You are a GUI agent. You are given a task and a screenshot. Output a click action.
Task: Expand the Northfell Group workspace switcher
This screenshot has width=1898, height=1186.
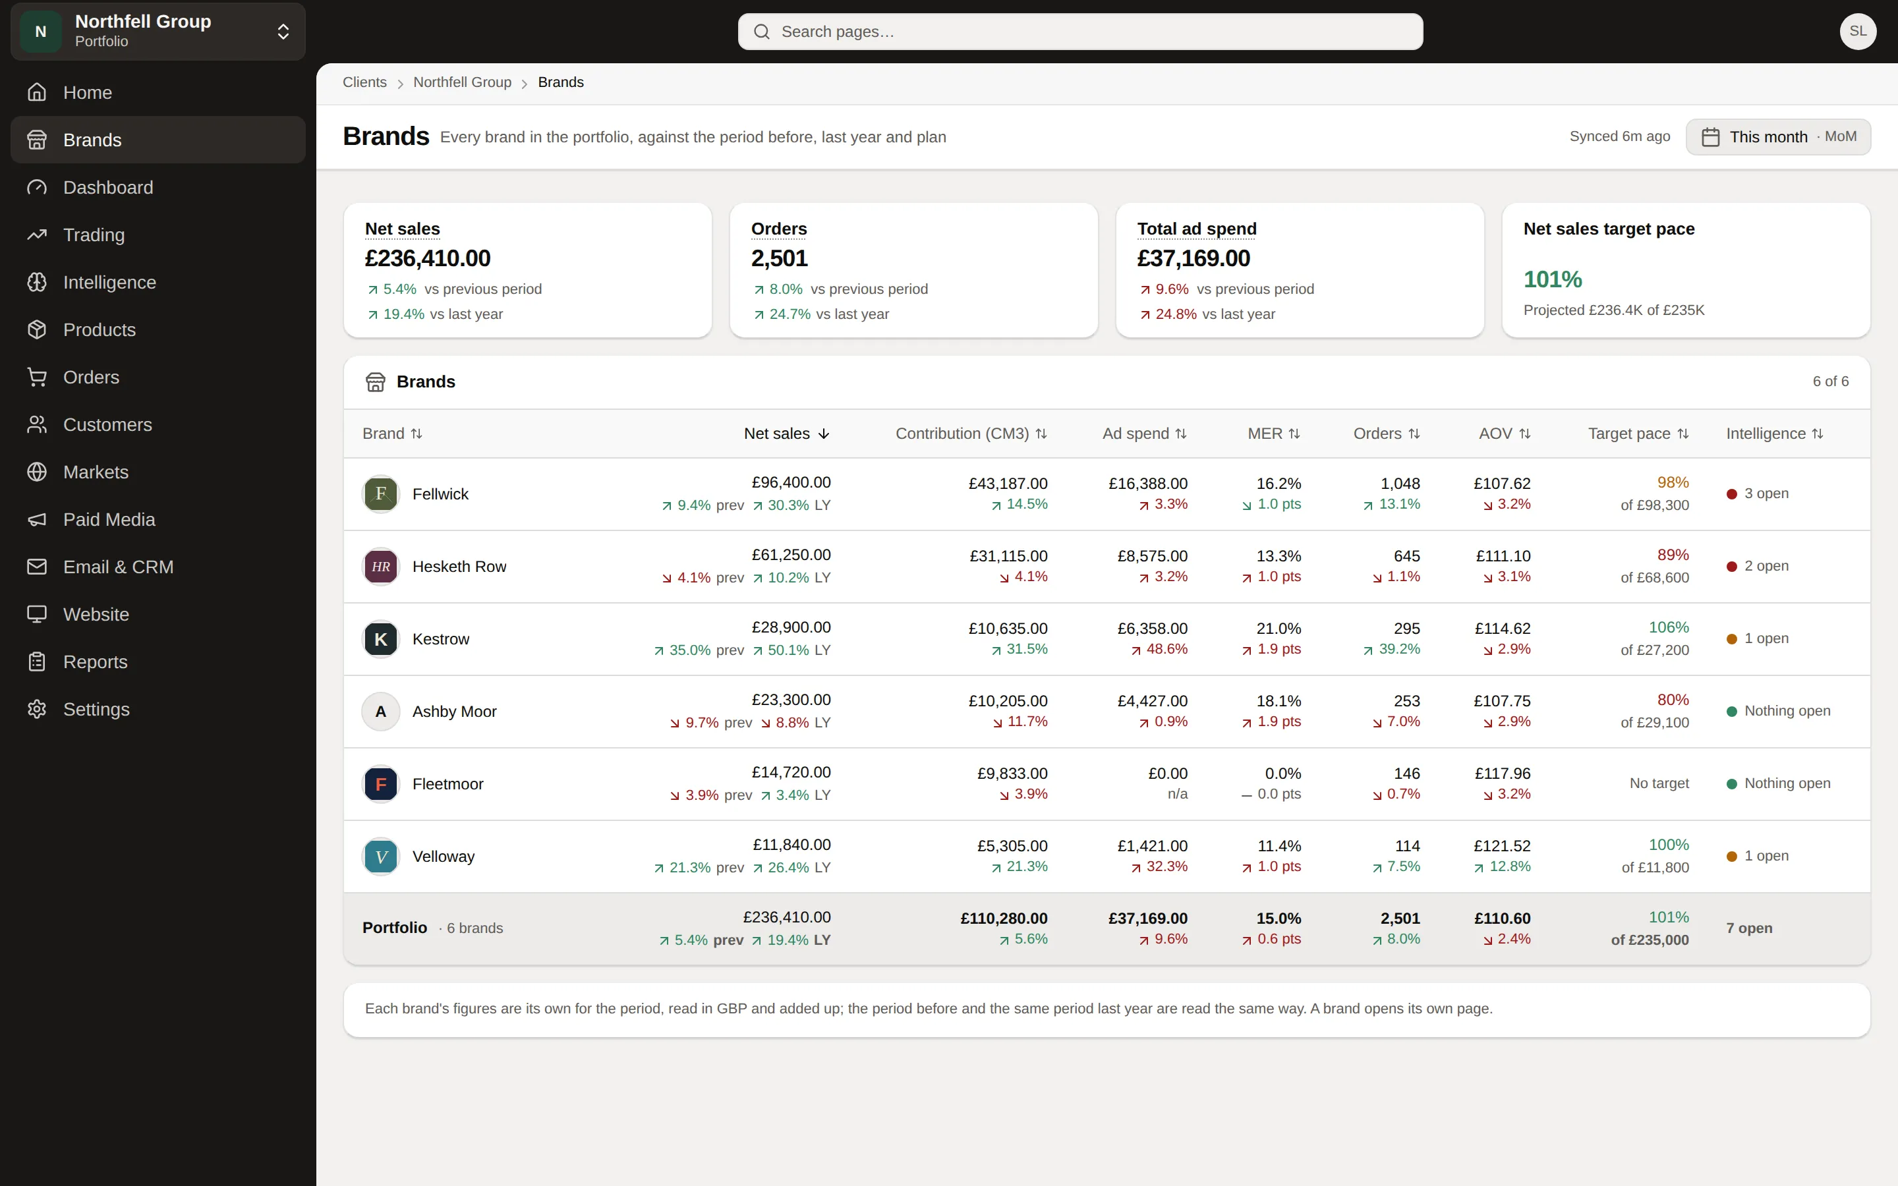158,32
